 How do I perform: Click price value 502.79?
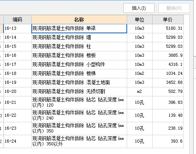click(175, 92)
